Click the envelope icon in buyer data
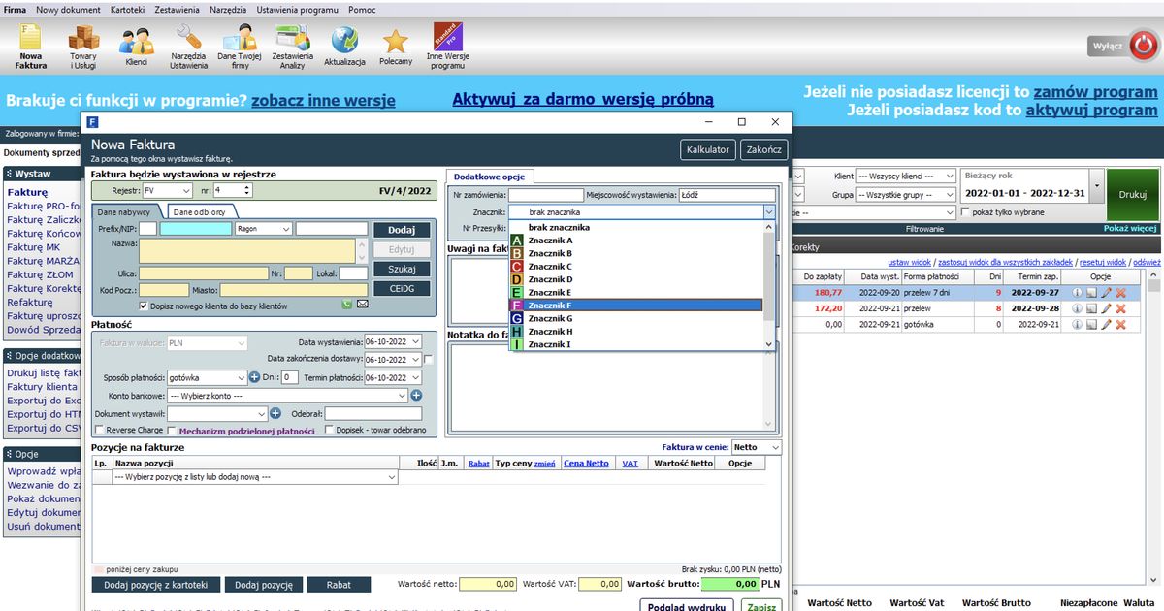This screenshot has width=1164, height=611. tap(363, 305)
